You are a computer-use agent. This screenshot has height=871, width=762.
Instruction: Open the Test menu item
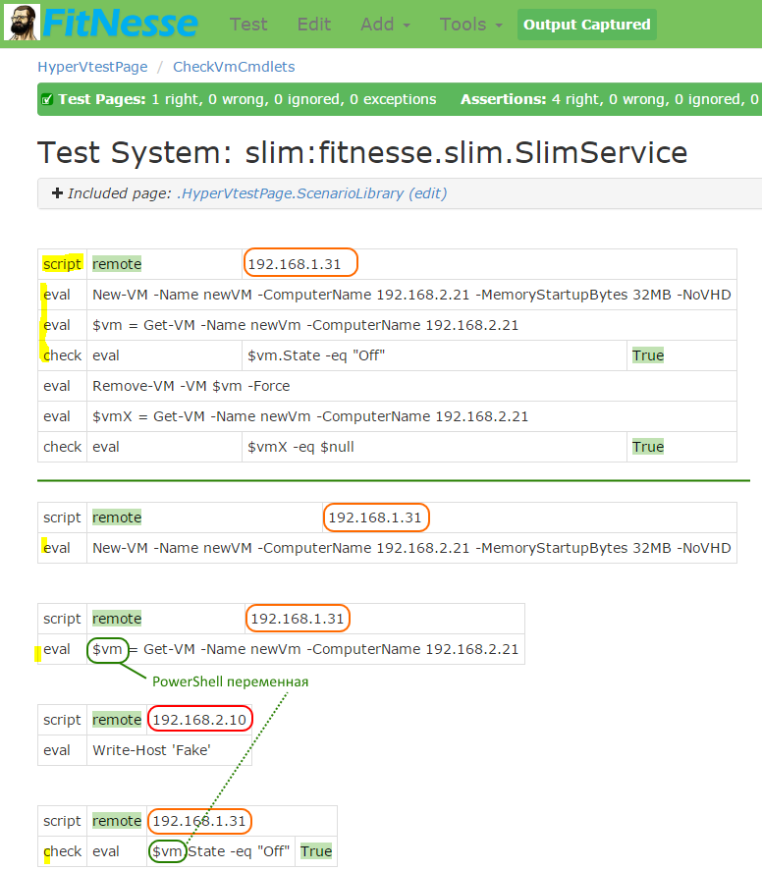pos(248,25)
